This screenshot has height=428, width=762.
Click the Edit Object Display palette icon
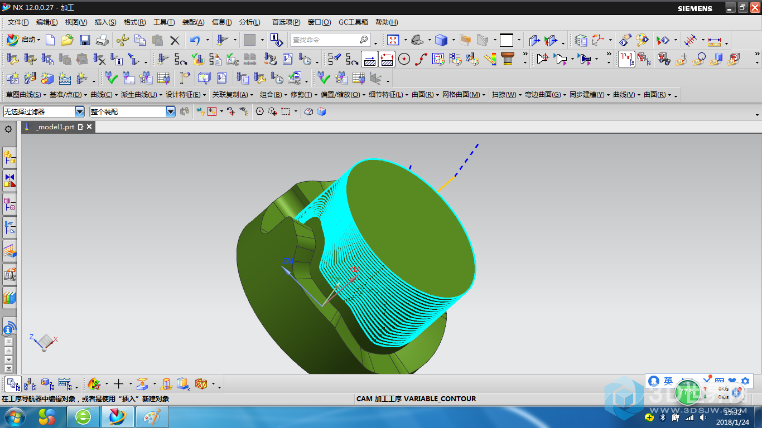click(643, 40)
